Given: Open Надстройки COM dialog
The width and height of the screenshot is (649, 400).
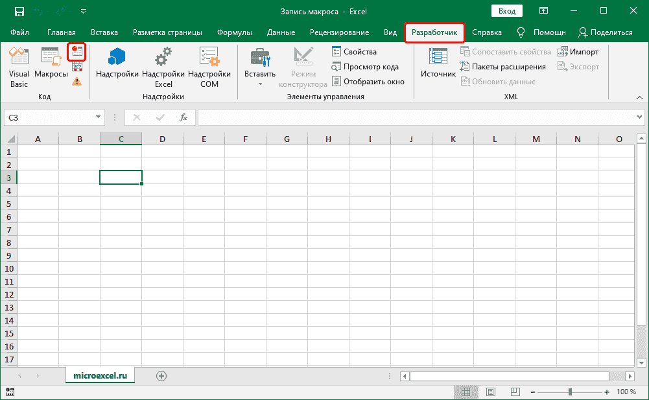Looking at the screenshot, I should tap(209, 68).
